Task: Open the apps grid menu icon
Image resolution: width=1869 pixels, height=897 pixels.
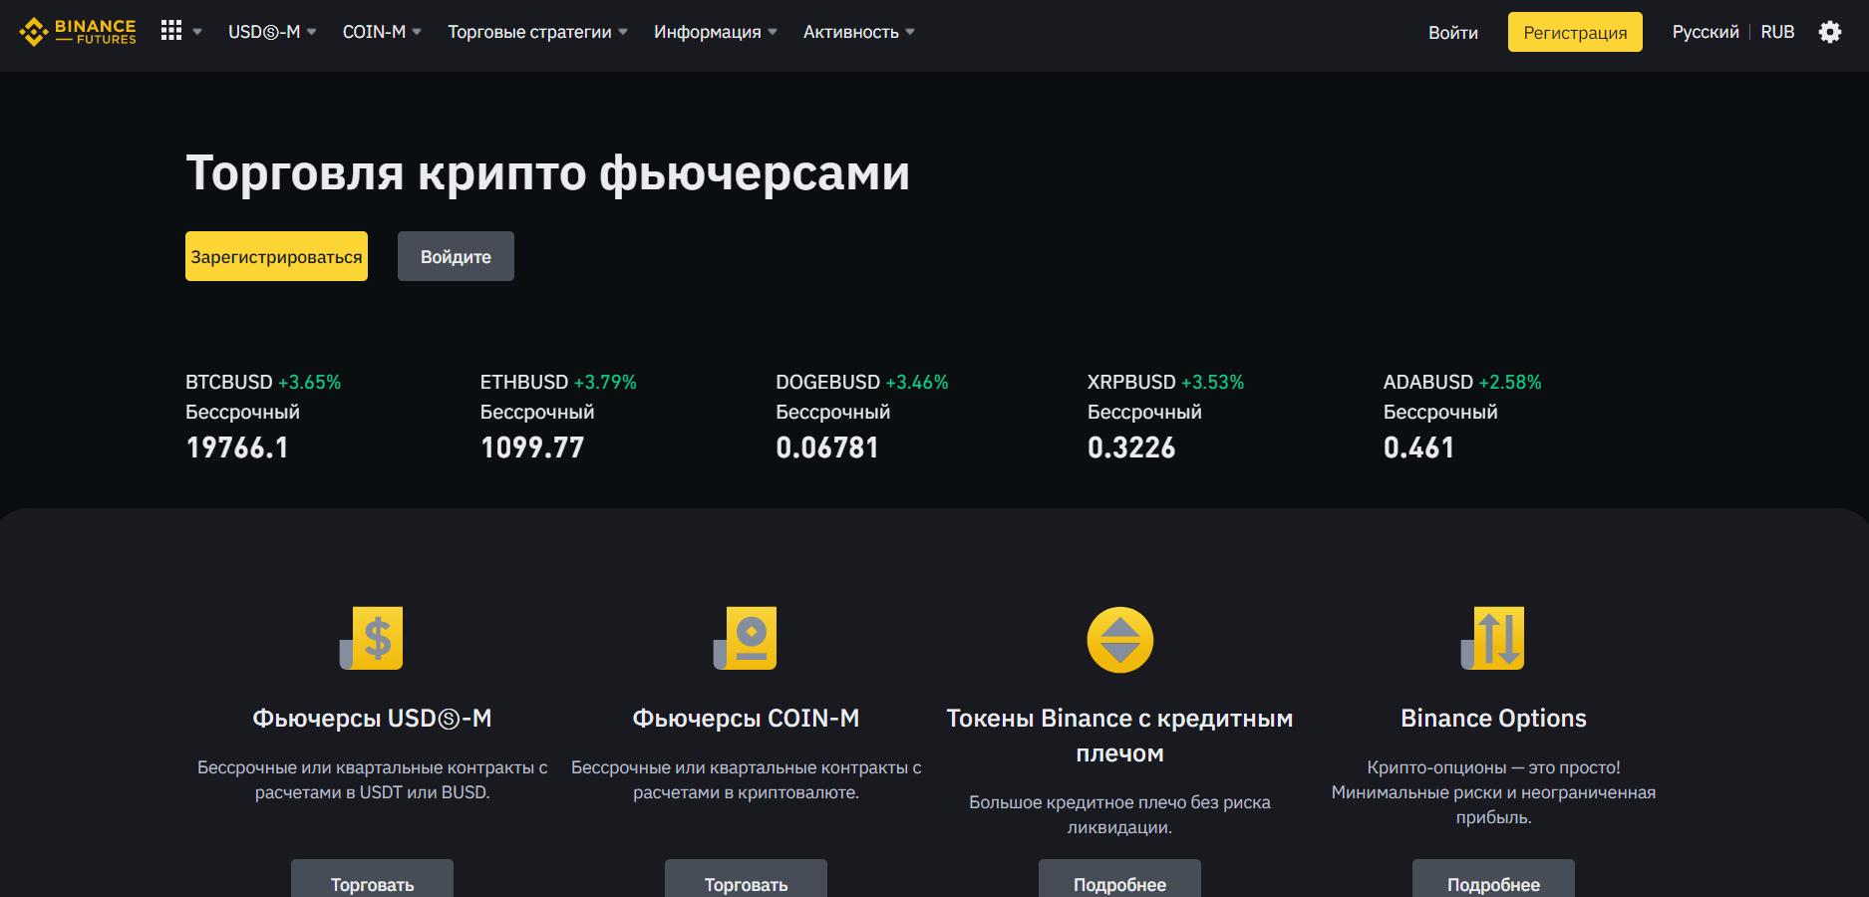Action: [172, 30]
